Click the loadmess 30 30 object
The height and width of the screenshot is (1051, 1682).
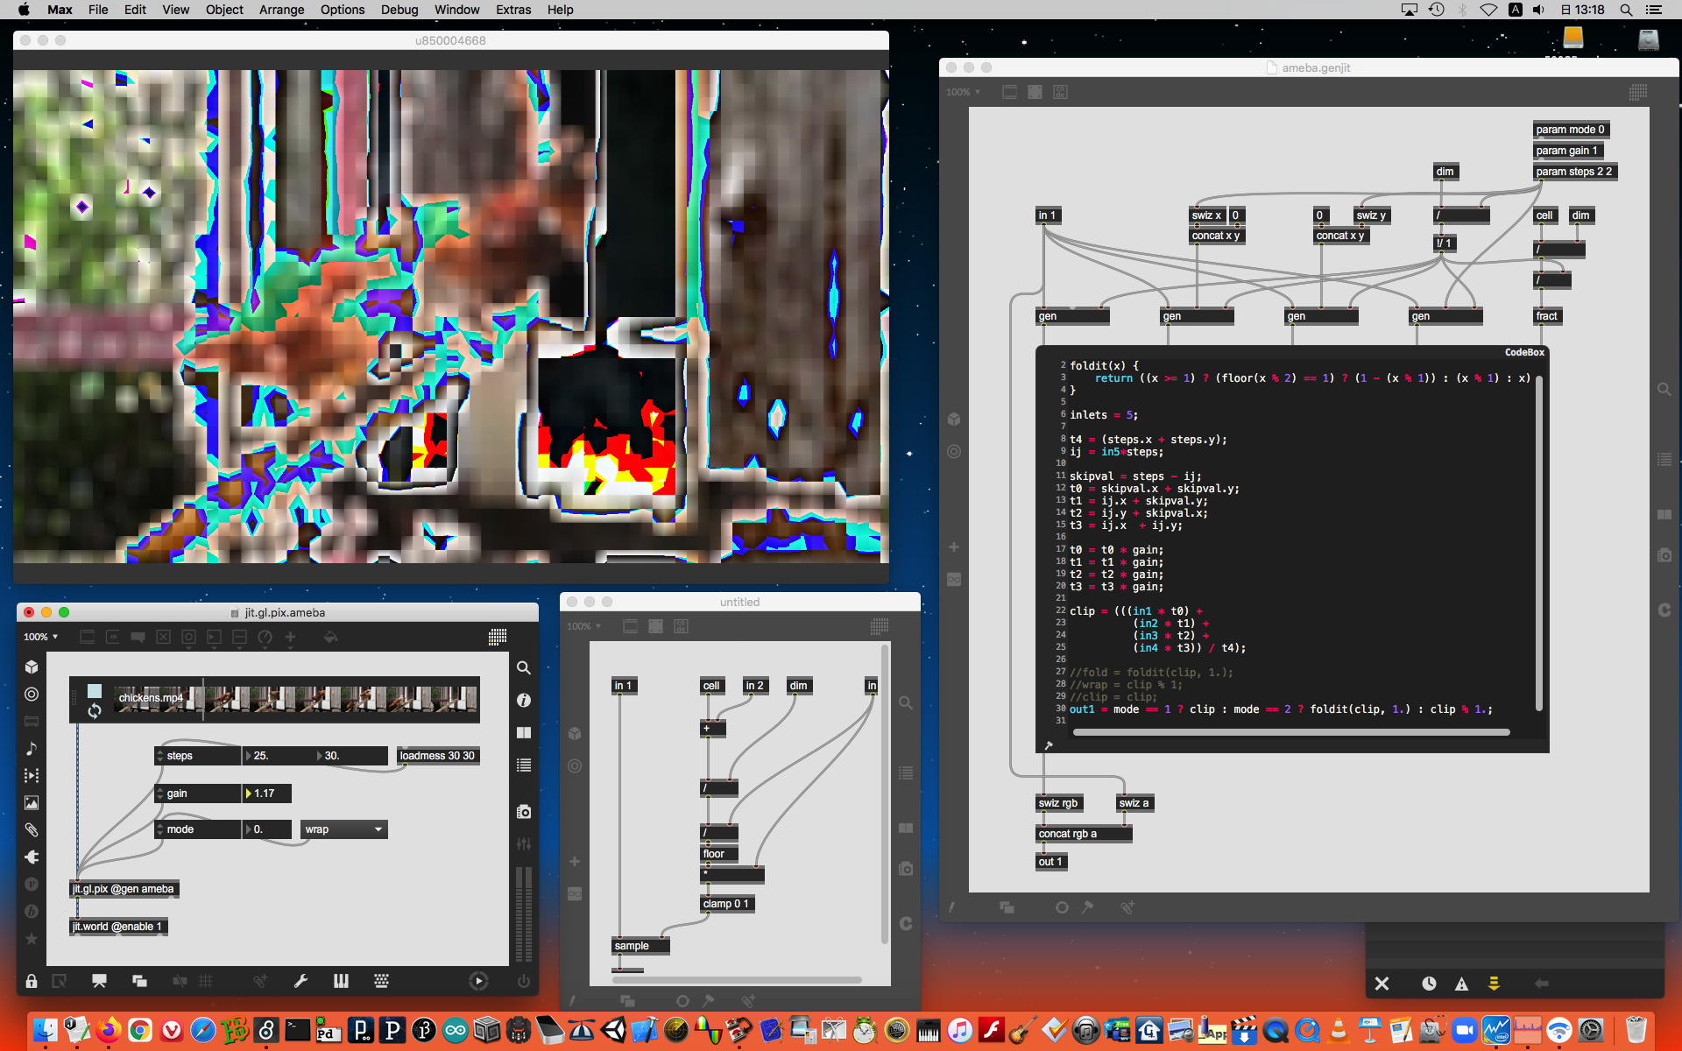click(437, 756)
